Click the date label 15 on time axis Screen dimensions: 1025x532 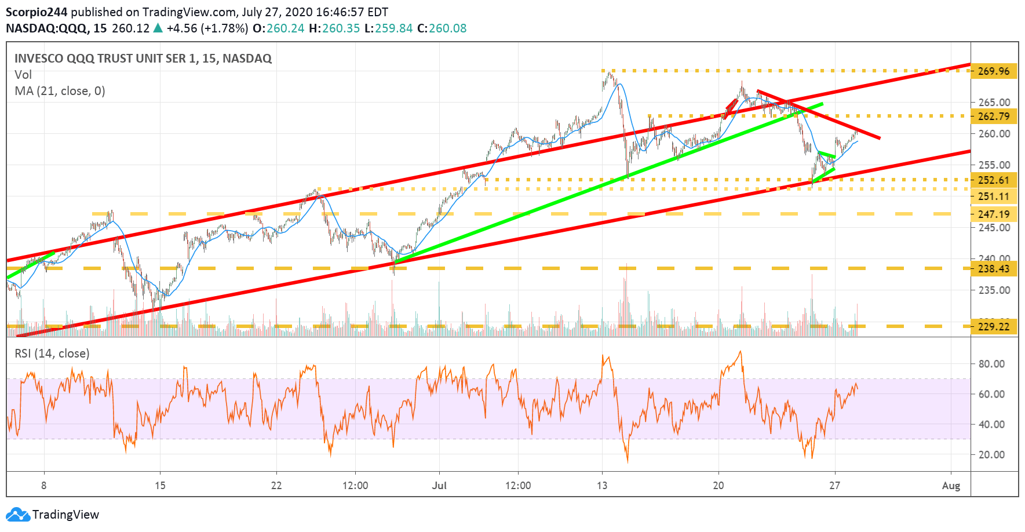(x=160, y=485)
